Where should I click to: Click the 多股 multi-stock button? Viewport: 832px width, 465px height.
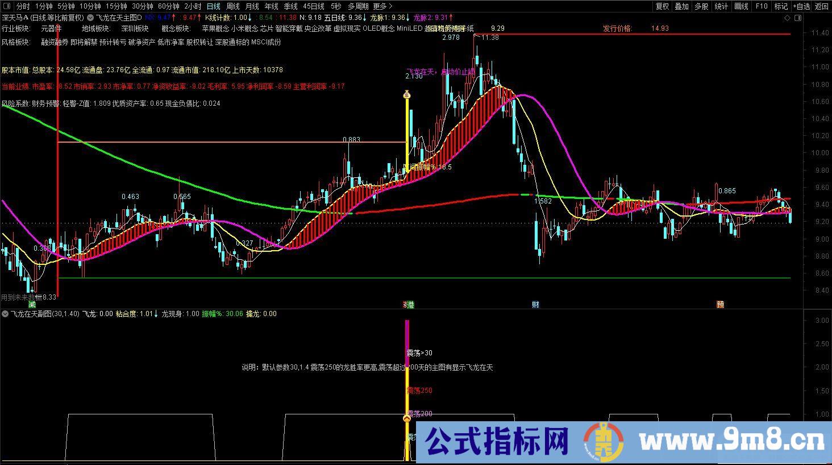(701, 6)
